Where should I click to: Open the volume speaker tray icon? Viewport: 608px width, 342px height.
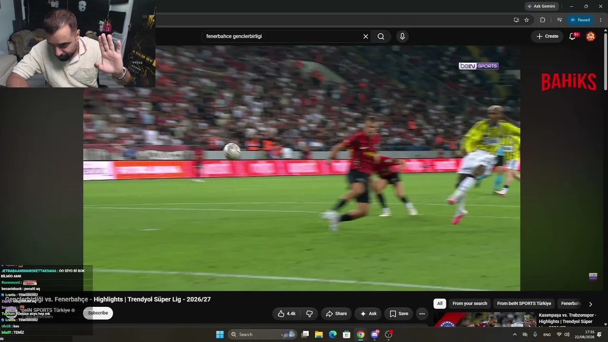click(x=567, y=334)
